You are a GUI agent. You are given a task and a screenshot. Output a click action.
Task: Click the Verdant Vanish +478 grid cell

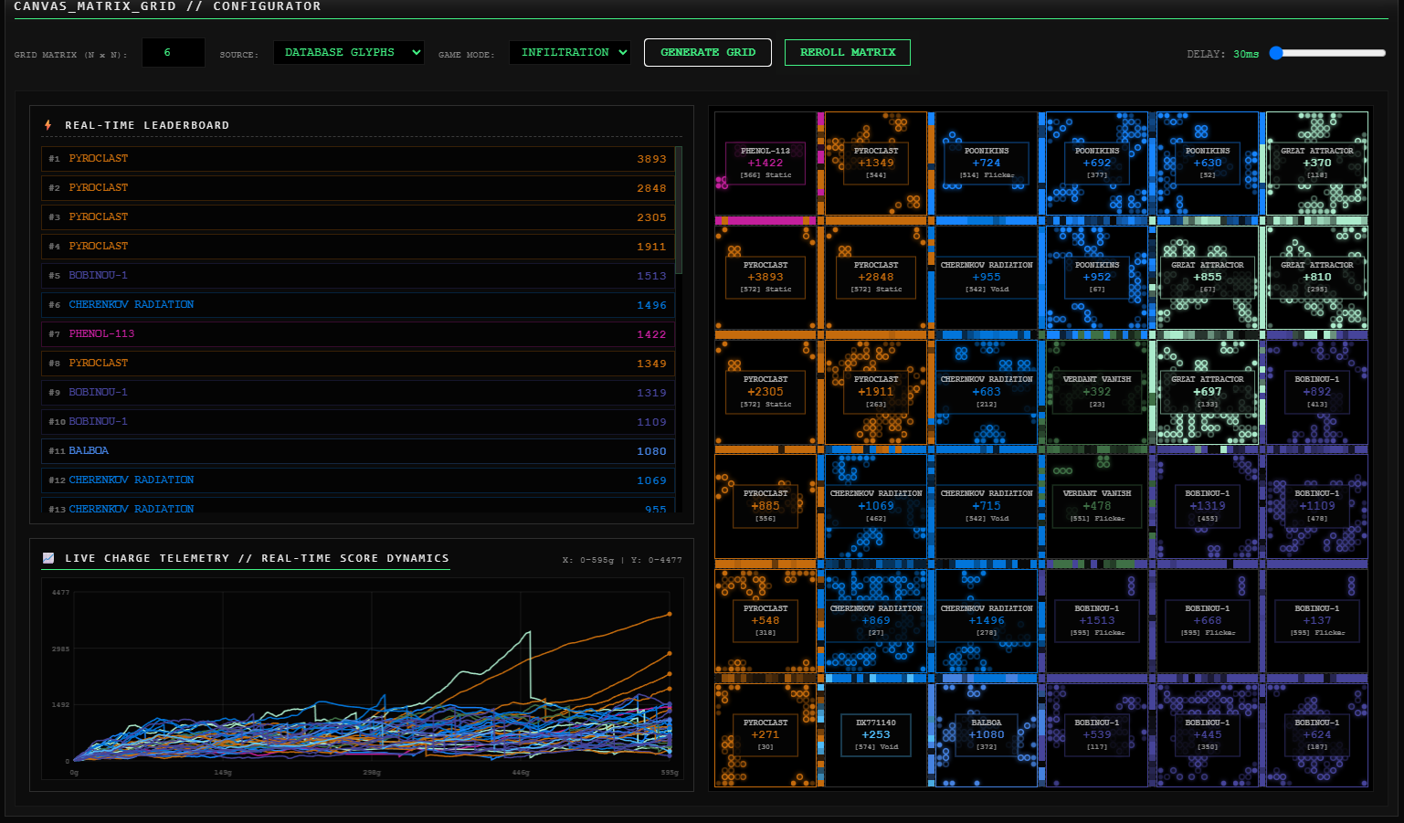point(1097,506)
